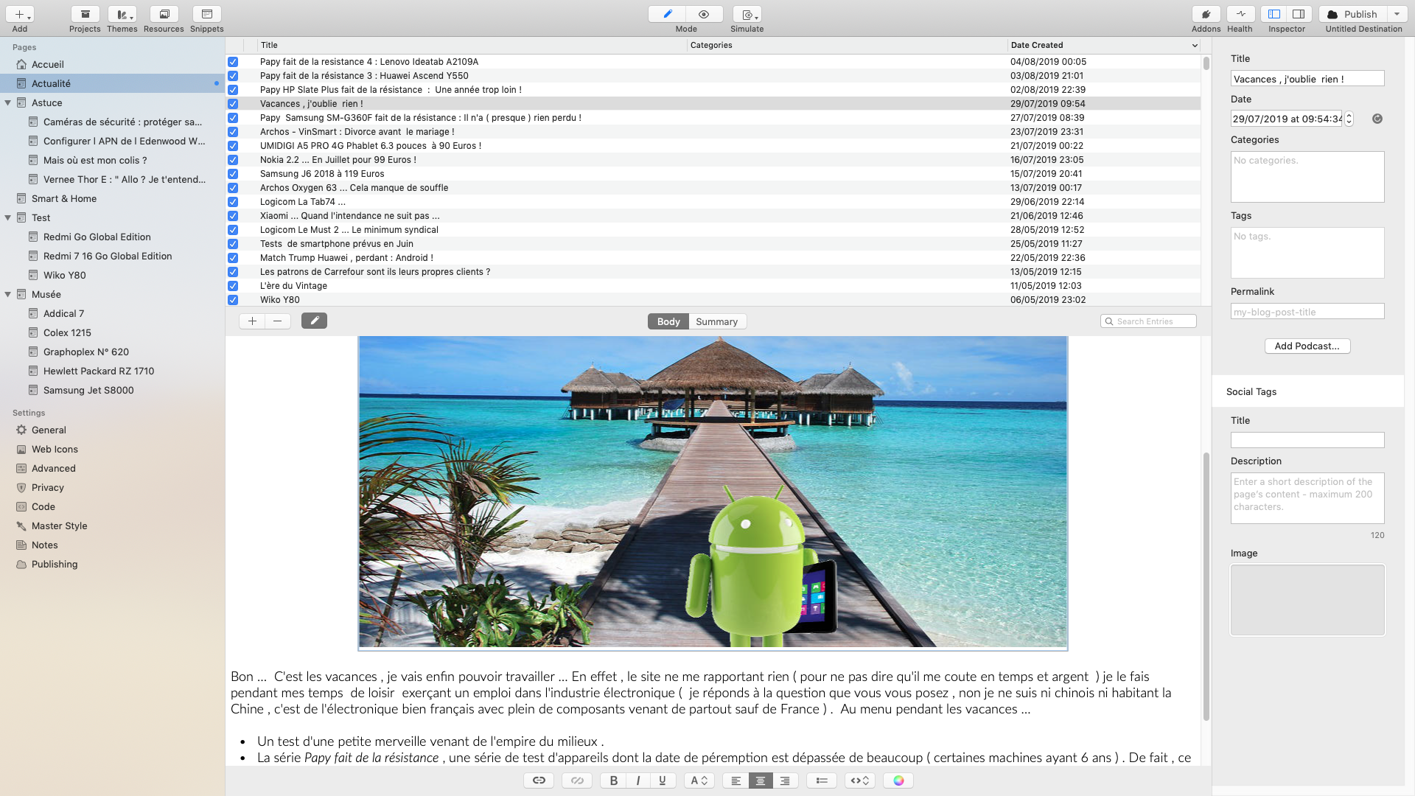
Task: Toggle underline formatting
Action: [x=663, y=781]
